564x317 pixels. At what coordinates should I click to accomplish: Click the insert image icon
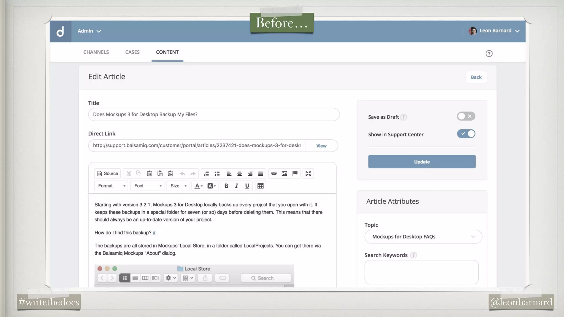[x=284, y=174]
